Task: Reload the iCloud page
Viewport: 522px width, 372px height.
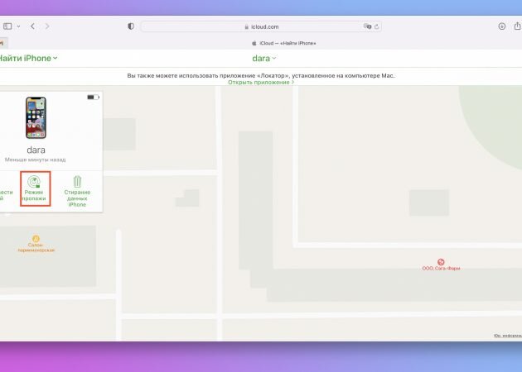Action: 376,26
